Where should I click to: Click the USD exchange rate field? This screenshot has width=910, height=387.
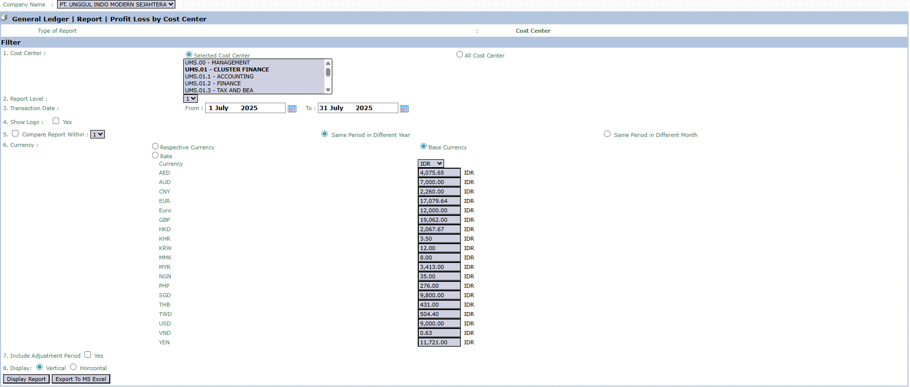click(x=439, y=323)
